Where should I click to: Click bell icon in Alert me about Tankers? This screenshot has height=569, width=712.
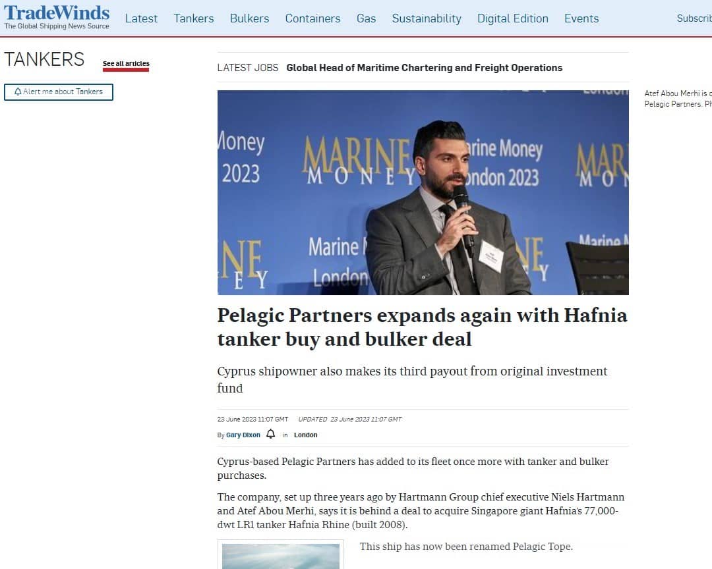coord(18,92)
